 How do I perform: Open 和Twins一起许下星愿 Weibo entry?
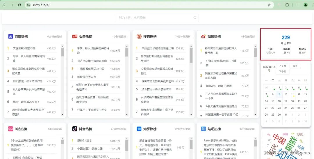click(x=219, y=86)
